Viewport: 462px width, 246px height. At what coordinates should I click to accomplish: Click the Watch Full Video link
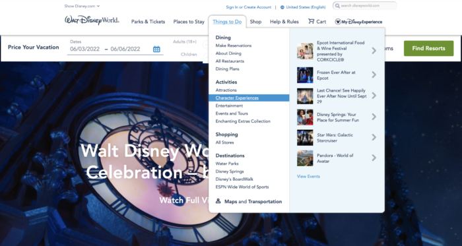coord(184,200)
